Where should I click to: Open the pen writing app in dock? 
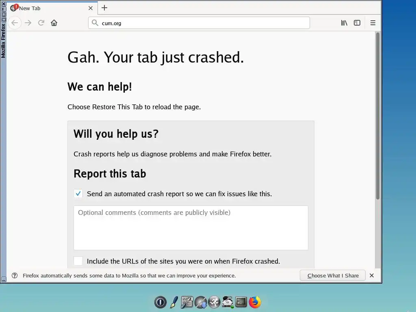tap(174, 302)
